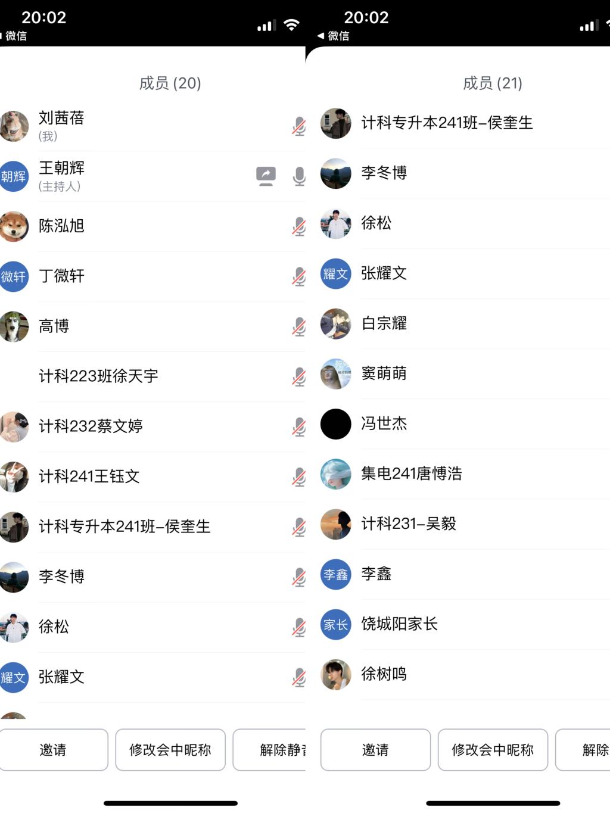Tap the microphone icon next to 王朝辉
The image size is (610, 813).
pyautogui.click(x=299, y=176)
